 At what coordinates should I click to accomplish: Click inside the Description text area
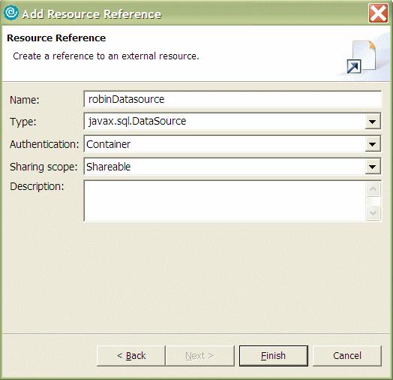pos(225,201)
